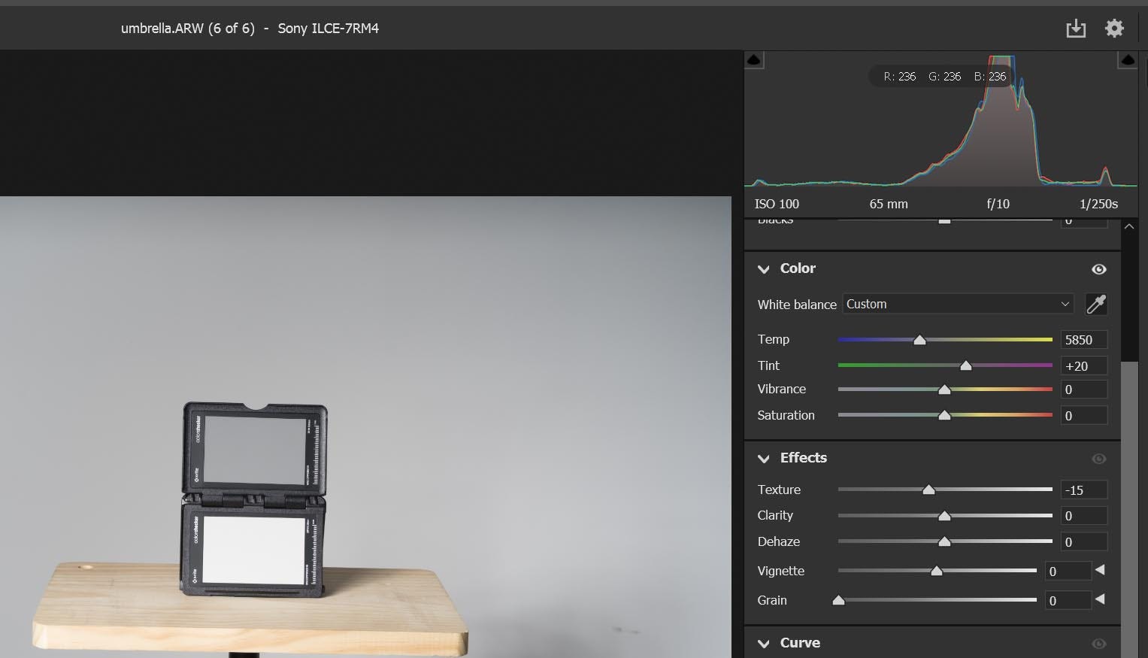Click the Grain slider handle
1148x658 pixels.
click(x=838, y=601)
